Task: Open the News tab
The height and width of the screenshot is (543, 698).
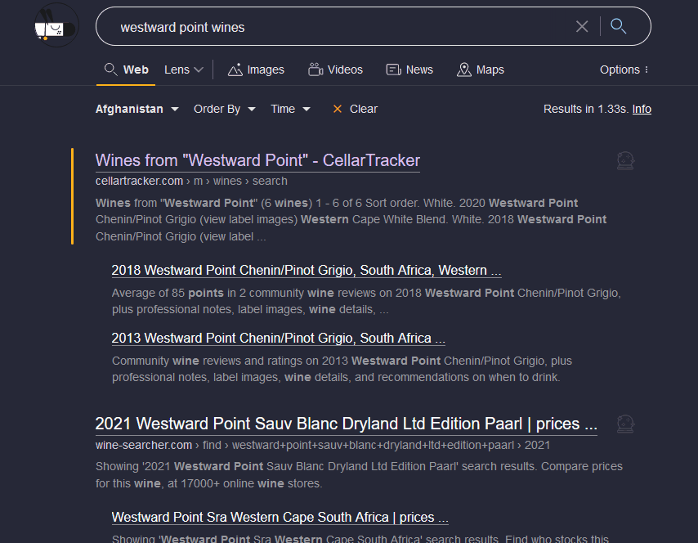Action: [409, 70]
